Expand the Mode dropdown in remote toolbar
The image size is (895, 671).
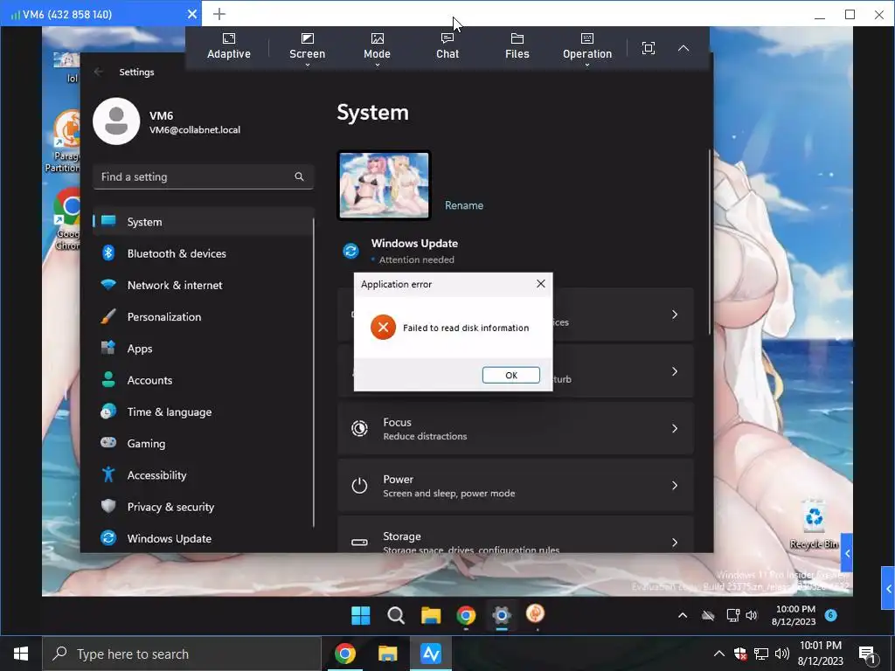(x=377, y=48)
